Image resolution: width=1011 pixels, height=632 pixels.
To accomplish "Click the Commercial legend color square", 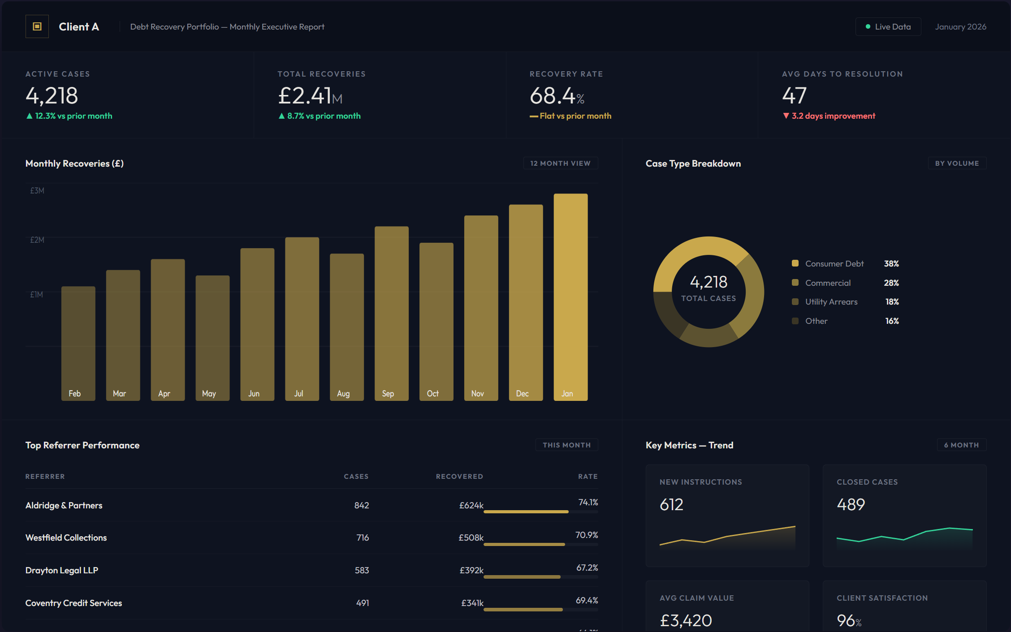I will (x=795, y=283).
